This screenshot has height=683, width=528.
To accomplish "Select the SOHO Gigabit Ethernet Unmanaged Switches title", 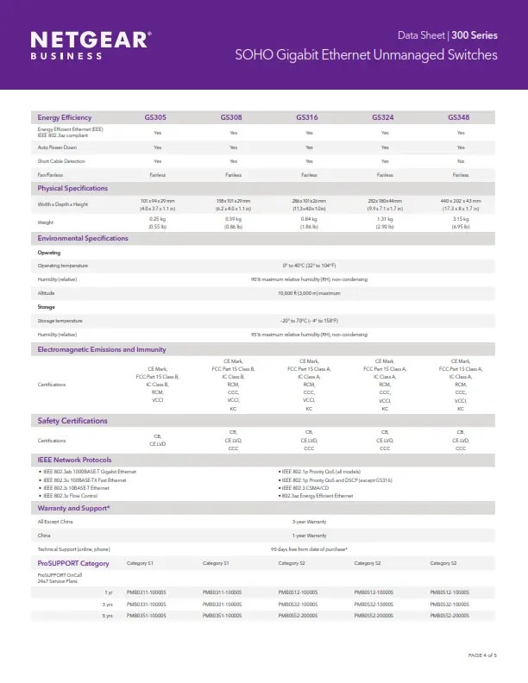I will pos(366,55).
